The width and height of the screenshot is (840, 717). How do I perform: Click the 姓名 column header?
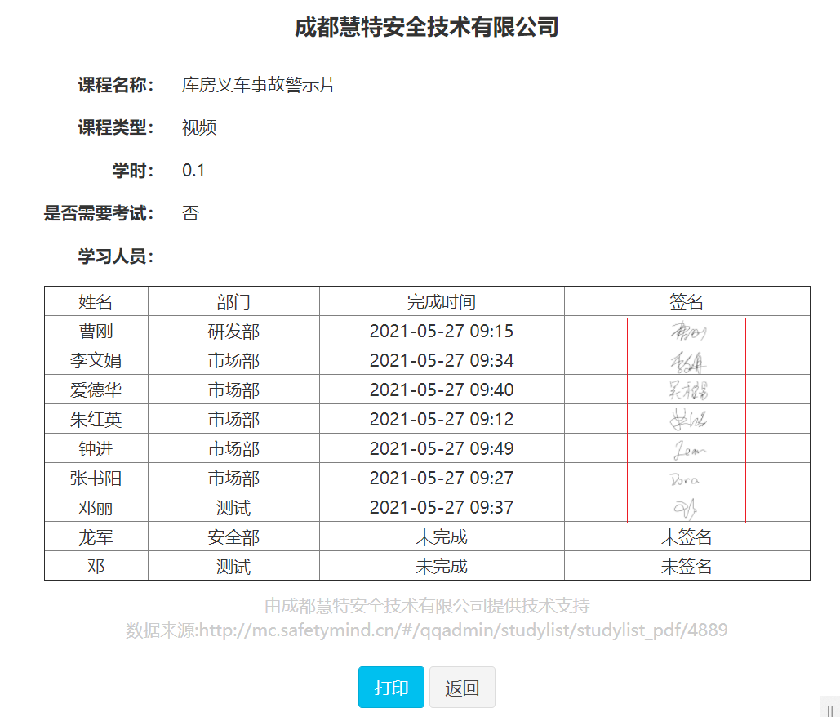pos(96,301)
